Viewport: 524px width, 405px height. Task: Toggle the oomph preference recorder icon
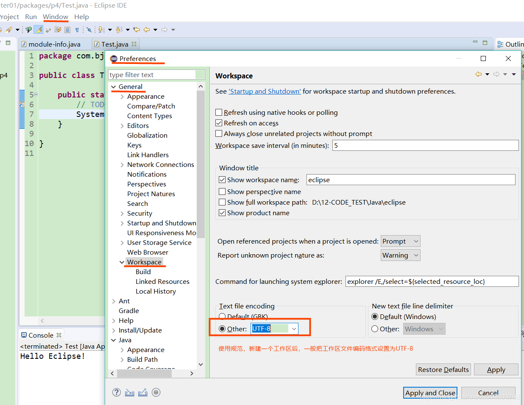point(156,392)
